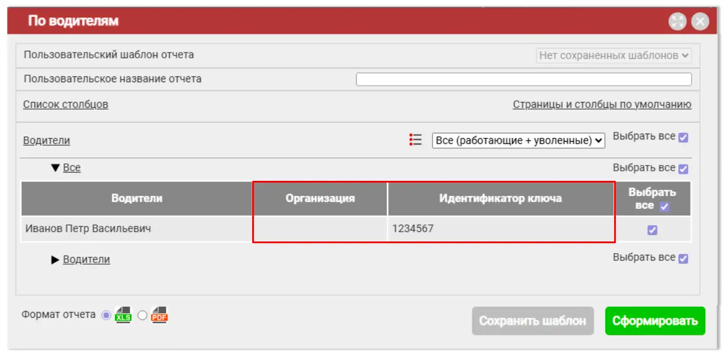The image size is (725, 354).
Task: Click the expand dialog fullscreen icon
Action: point(677,22)
